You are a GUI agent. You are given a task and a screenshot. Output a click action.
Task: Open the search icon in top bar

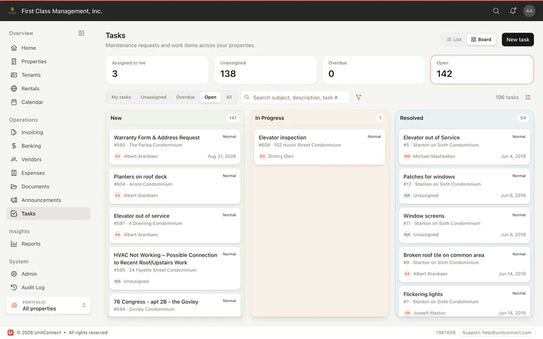[496, 11]
